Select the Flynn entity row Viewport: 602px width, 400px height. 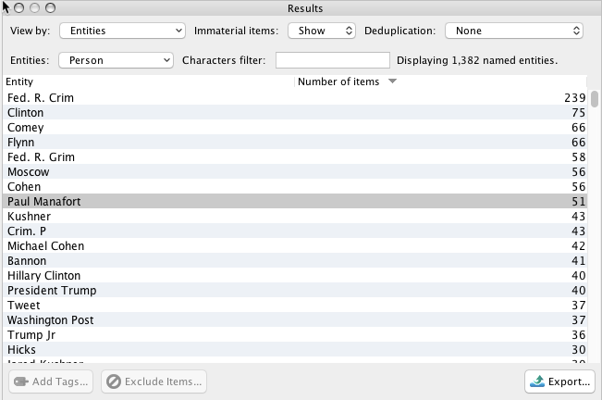click(x=295, y=143)
